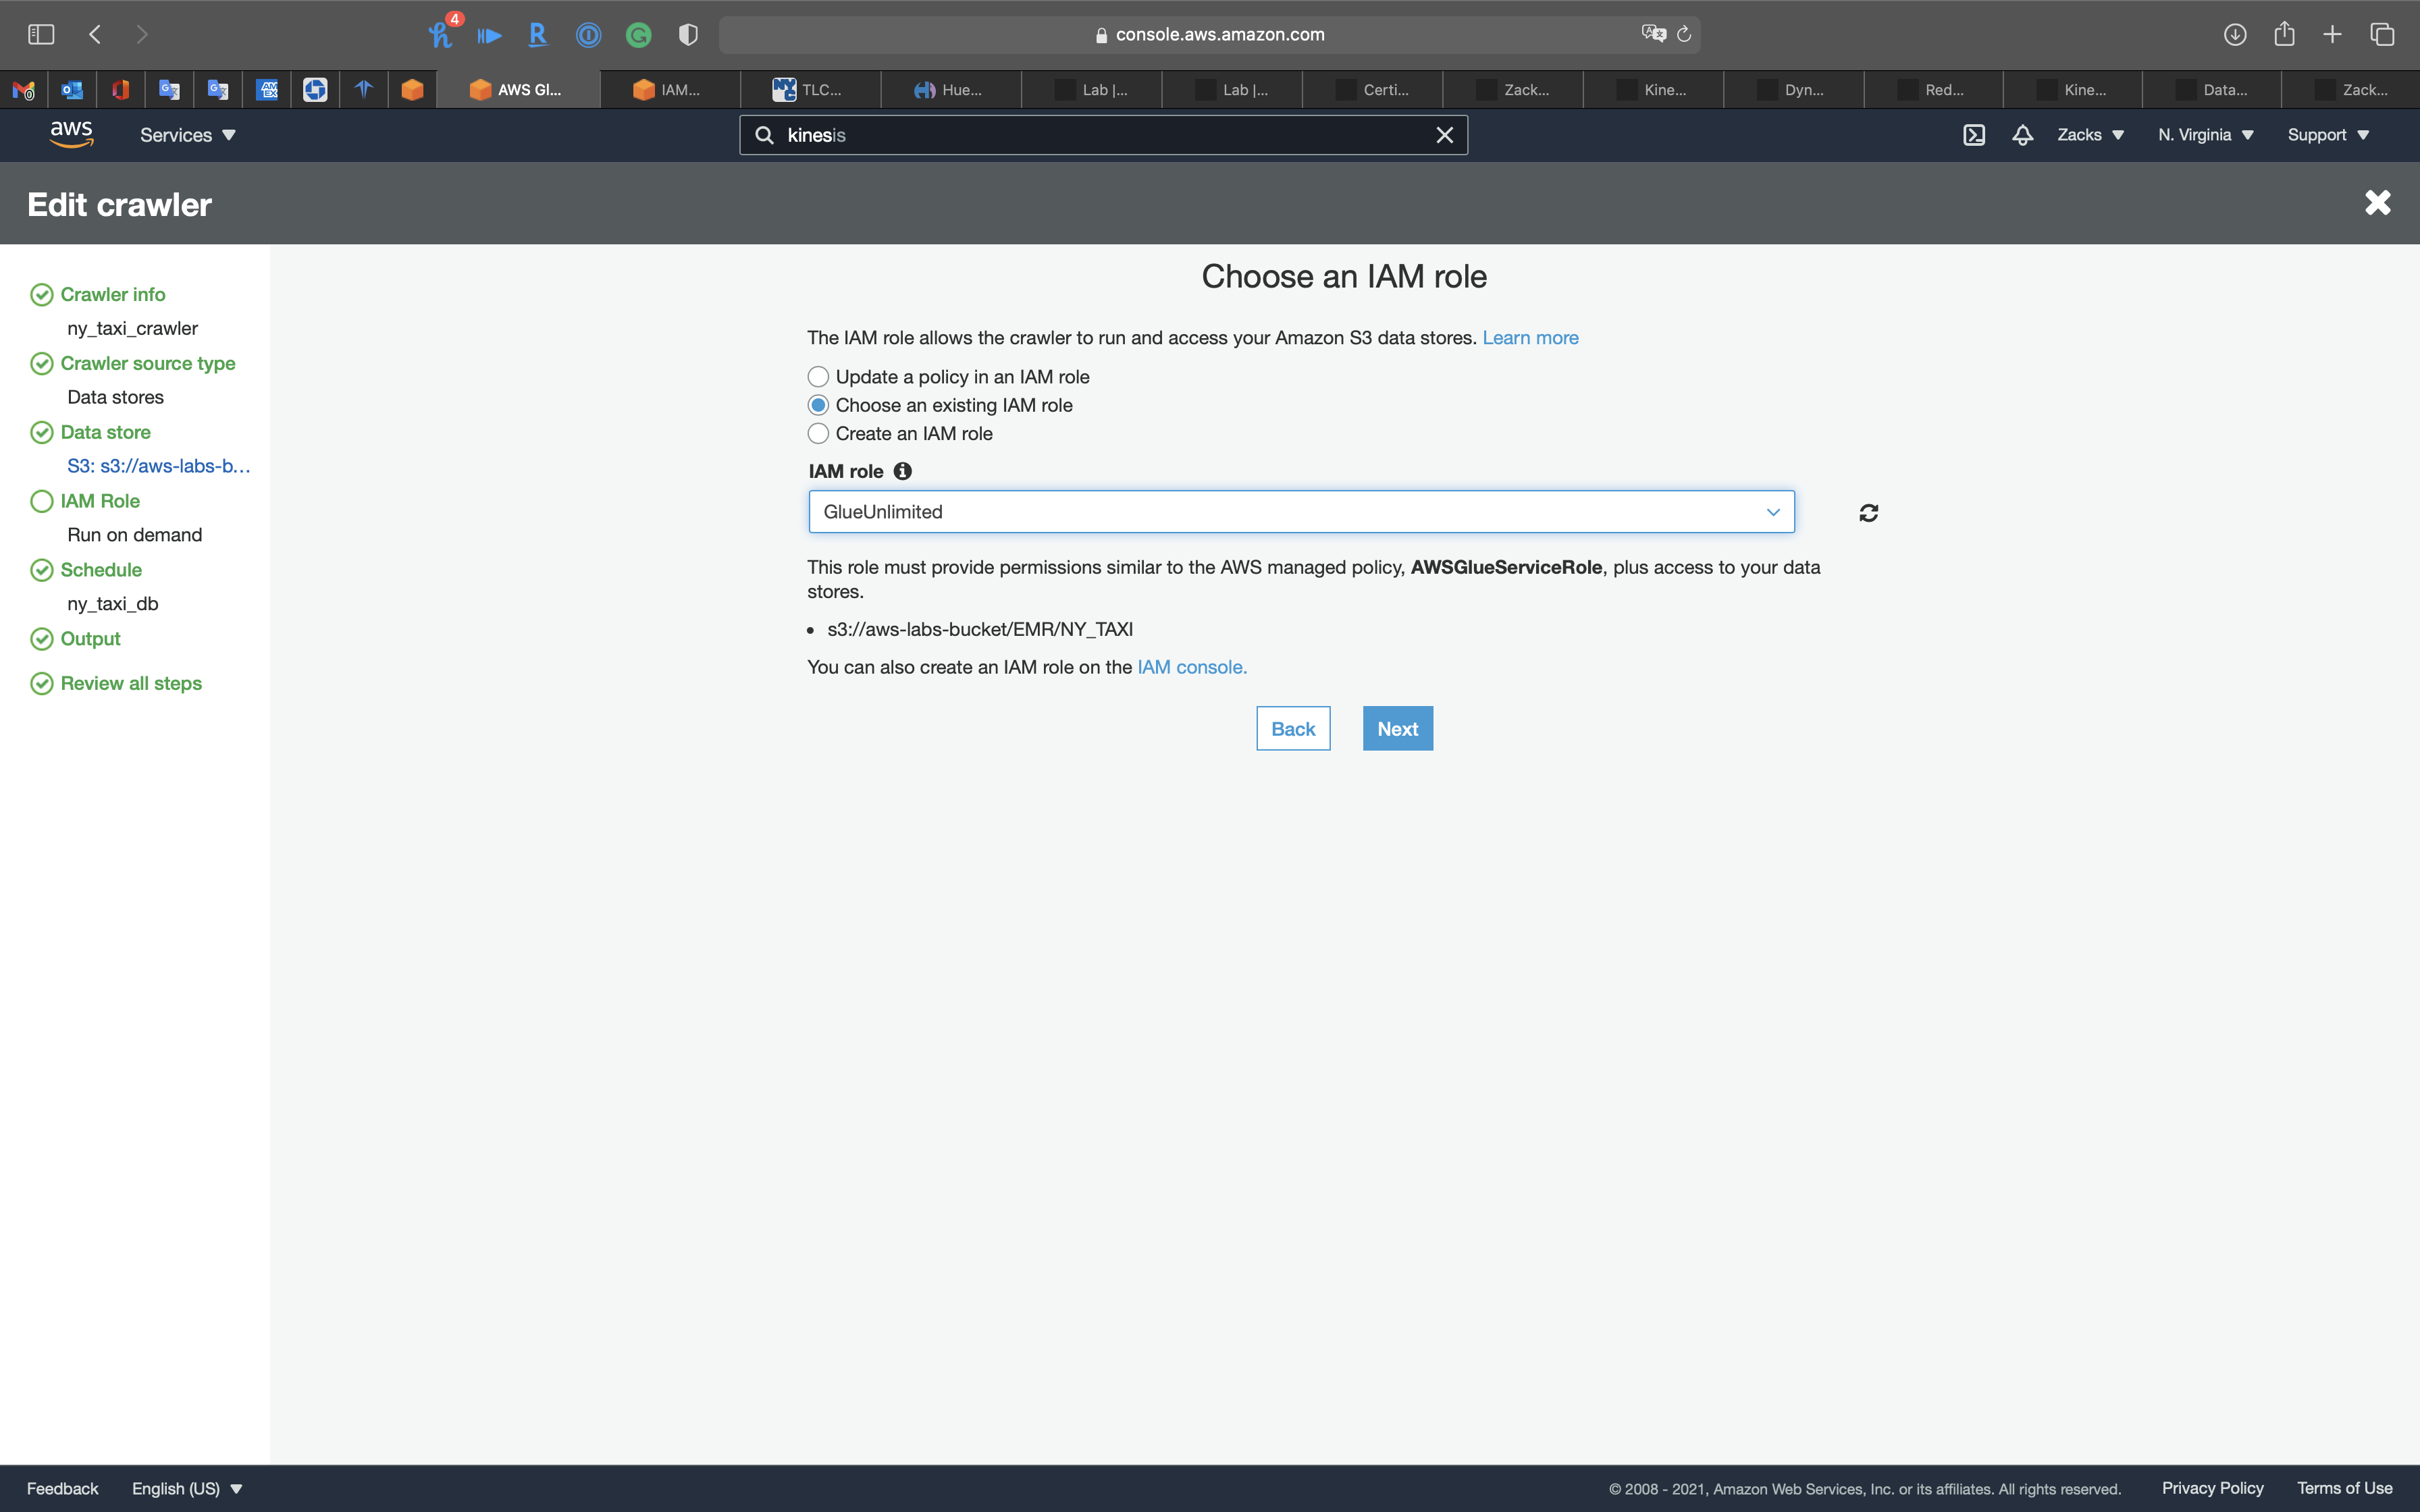Viewport: 2420px width, 1512px height.
Task: Select Choose an existing IAM role
Action: [x=818, y=405]
